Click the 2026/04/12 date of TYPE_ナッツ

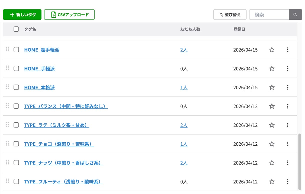coord(245,163)
